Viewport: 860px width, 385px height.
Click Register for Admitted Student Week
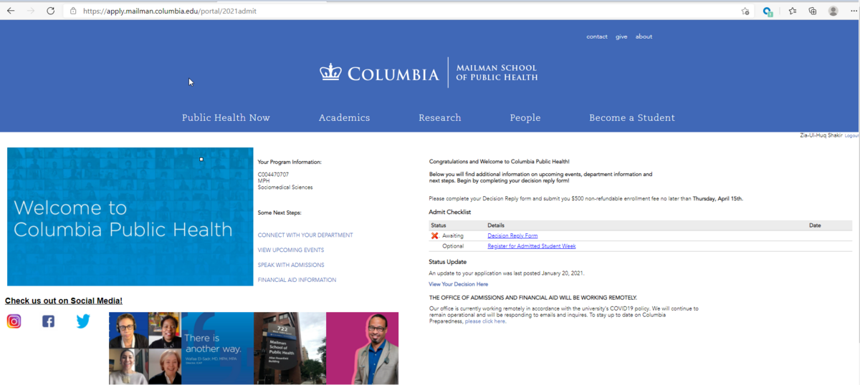pyautogui.click(x=531, y=246)
